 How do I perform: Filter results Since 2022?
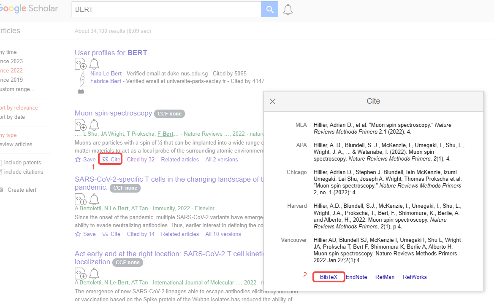click(x=11, y=70)
